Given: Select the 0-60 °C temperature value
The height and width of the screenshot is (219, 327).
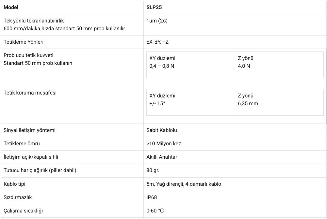Looking at the screenshot, I should point(155,211).
